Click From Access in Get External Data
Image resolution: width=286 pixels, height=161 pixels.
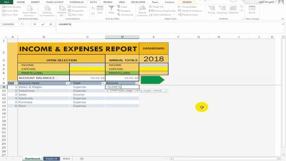11,7
